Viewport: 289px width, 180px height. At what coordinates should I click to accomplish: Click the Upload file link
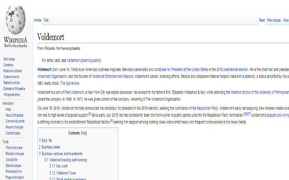pyautogui.click(x=11, y=160)
